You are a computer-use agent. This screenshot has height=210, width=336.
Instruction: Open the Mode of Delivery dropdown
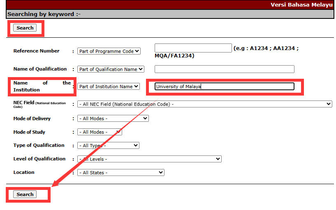pos(113,119)
